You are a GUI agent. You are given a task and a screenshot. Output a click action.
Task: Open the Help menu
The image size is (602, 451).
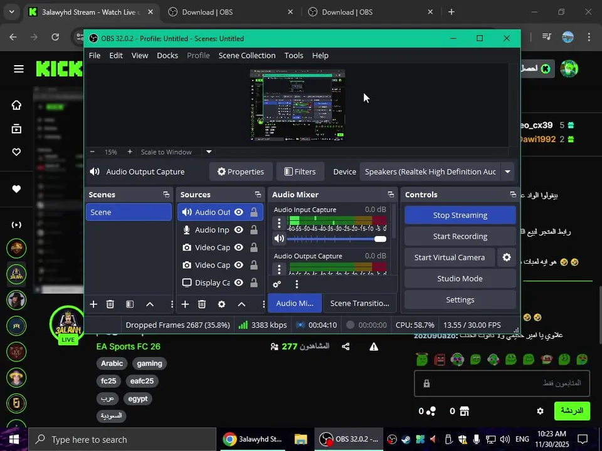320,56
